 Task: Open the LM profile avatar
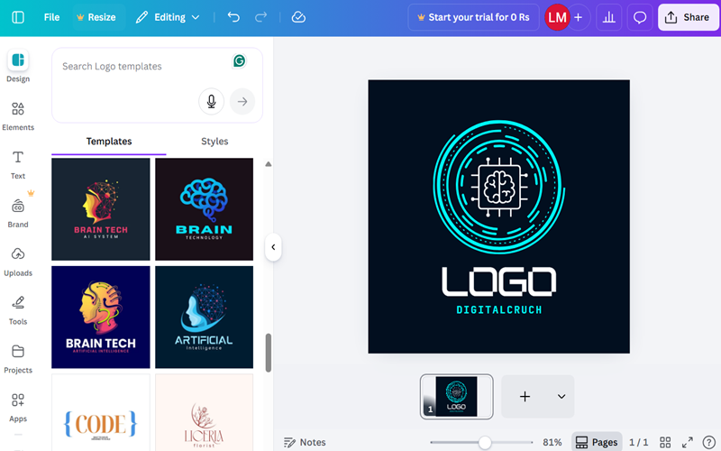tap(557, 17)
